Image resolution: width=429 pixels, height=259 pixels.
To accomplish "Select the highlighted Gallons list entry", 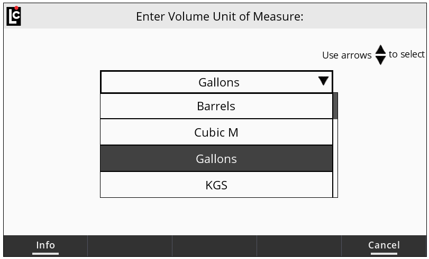I will coord(216,159).
